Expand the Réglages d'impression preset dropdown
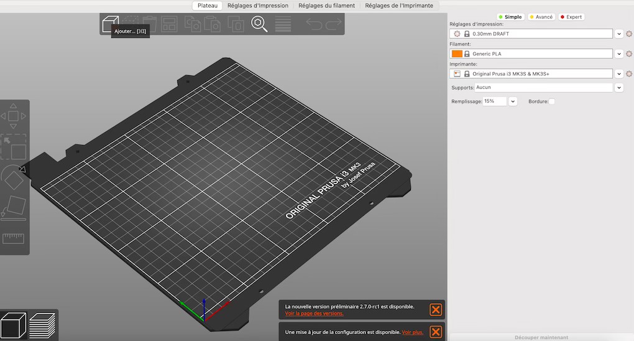The height and width of the screenshot is (341, 634). pos(619,34)
